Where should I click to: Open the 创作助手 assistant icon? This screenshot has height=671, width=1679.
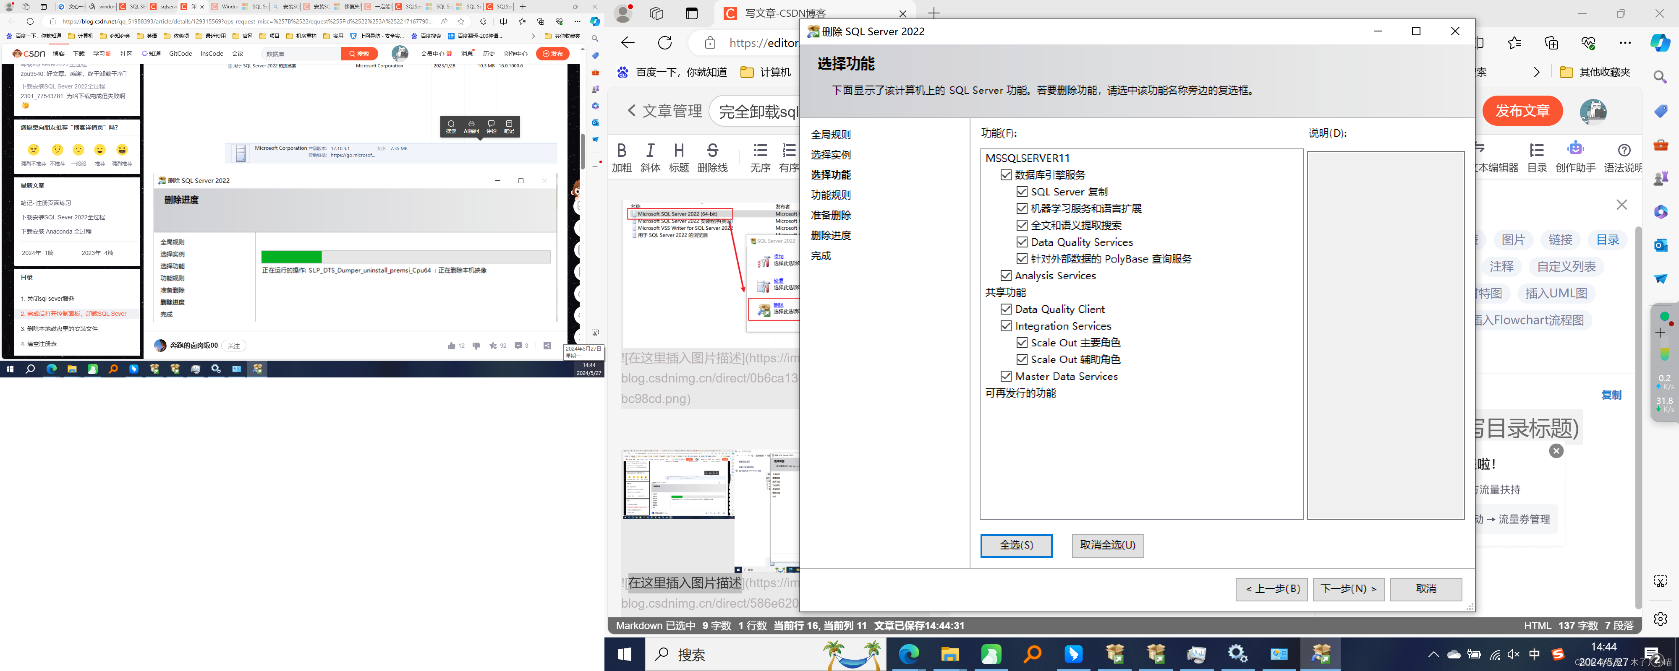pyautogui.click(x=1575, y=150)
